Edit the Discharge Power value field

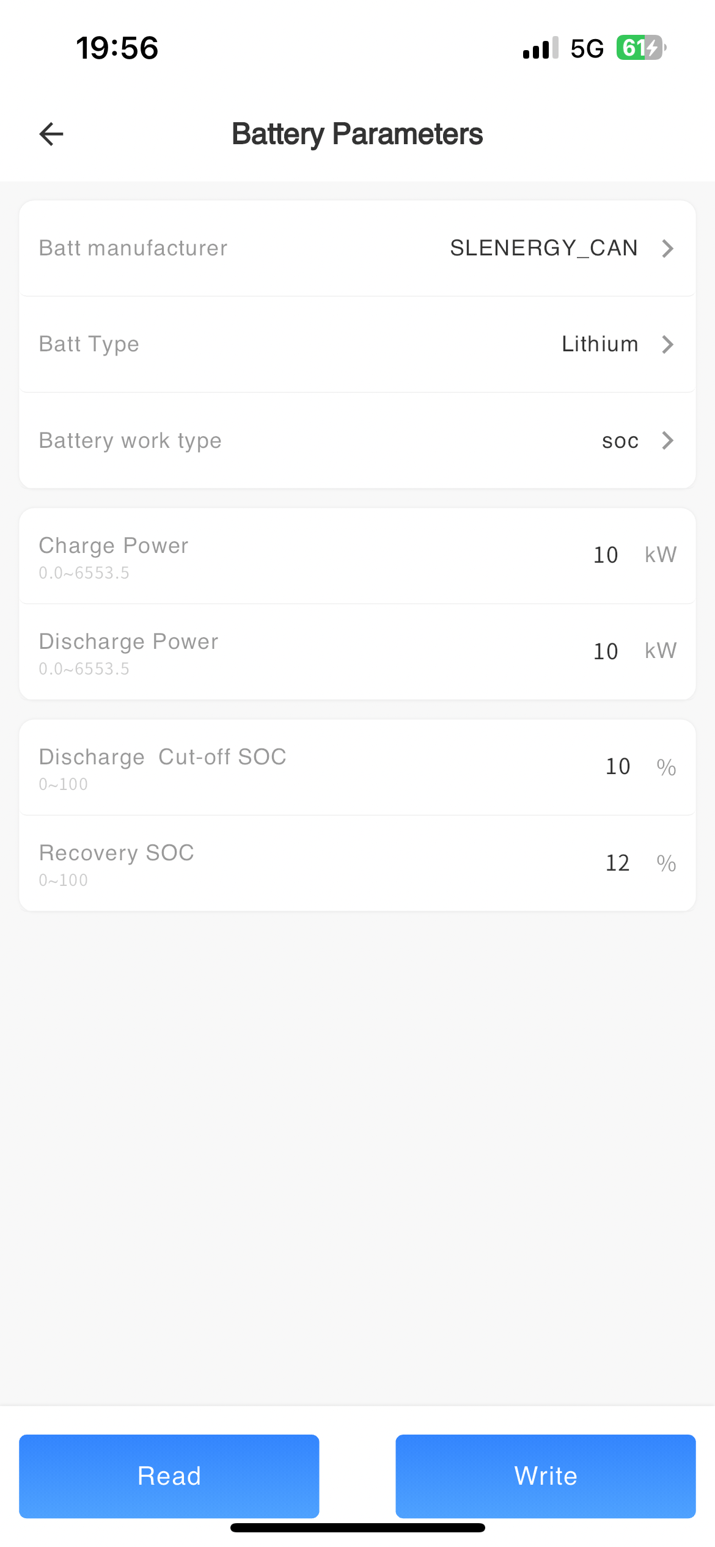pos(606,651)
